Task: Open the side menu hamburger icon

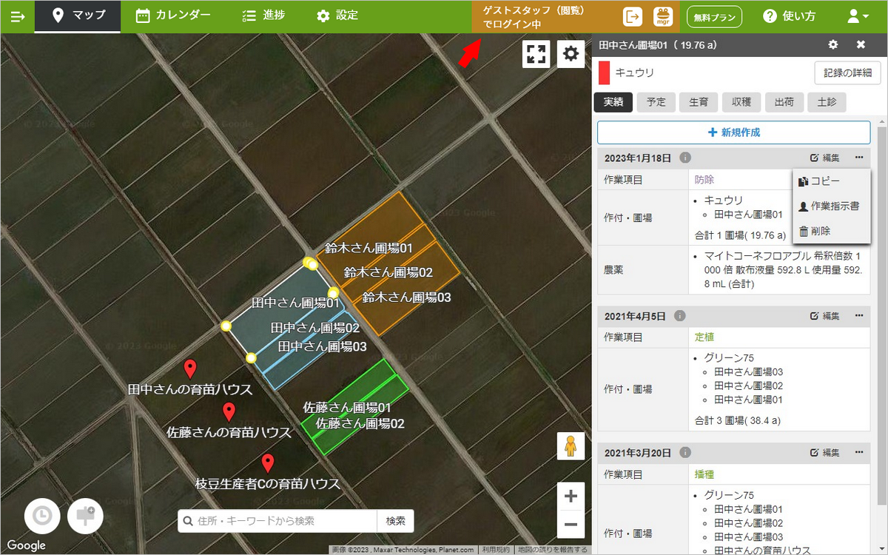Action: [x=17, y=16]
